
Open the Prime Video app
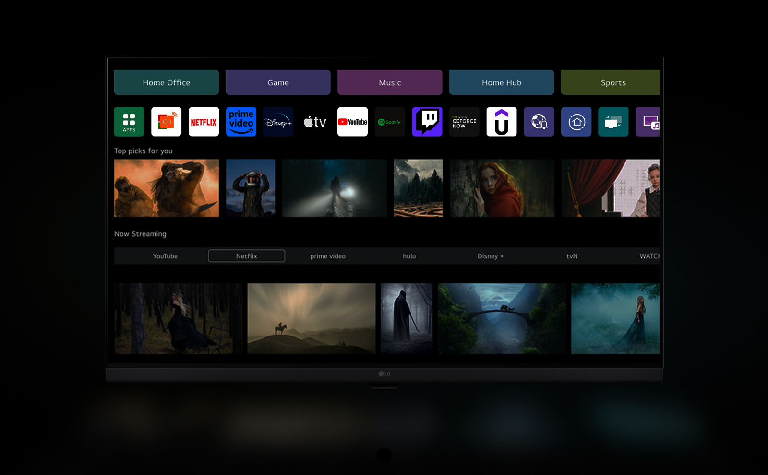pos(241,122)
